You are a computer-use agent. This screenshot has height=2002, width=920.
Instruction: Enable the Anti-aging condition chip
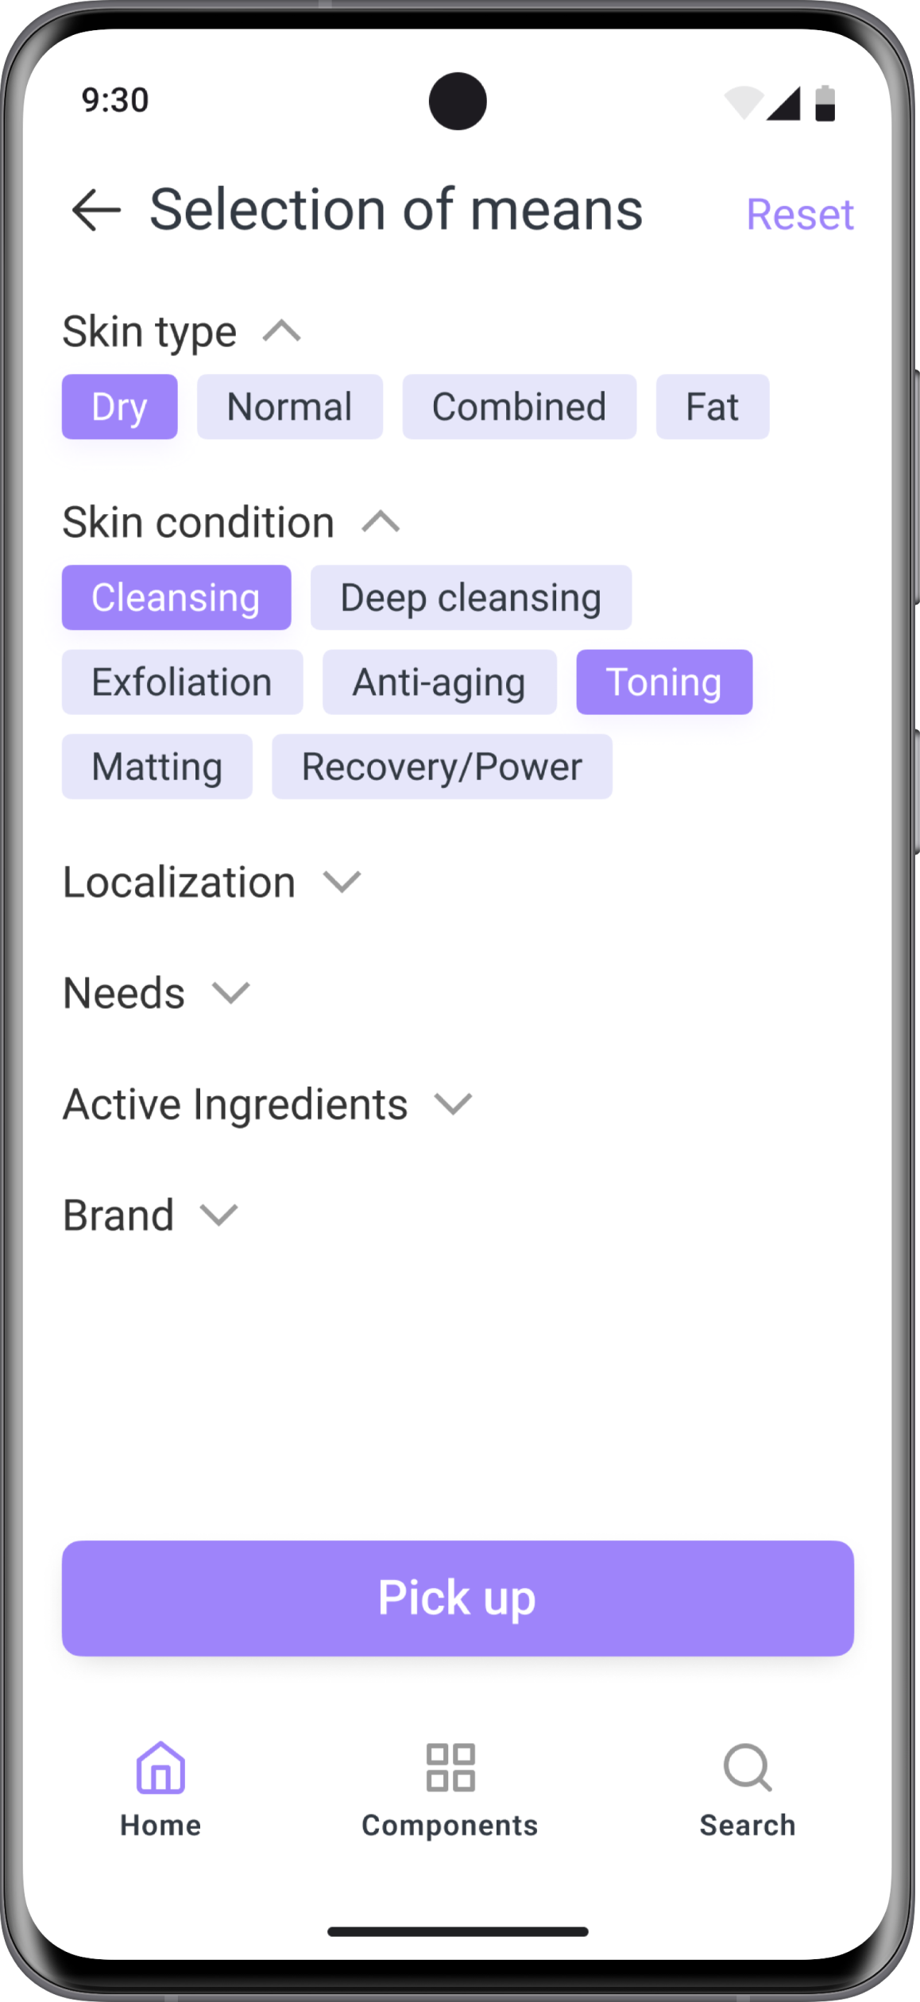pyautogui.click(x=439, y=682)
